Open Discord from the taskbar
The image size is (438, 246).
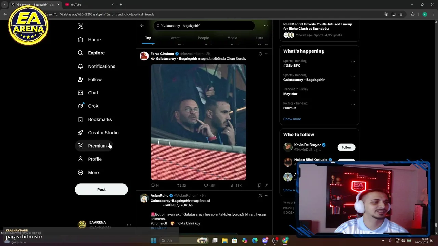pyautogui.click(x=265, y=241)
